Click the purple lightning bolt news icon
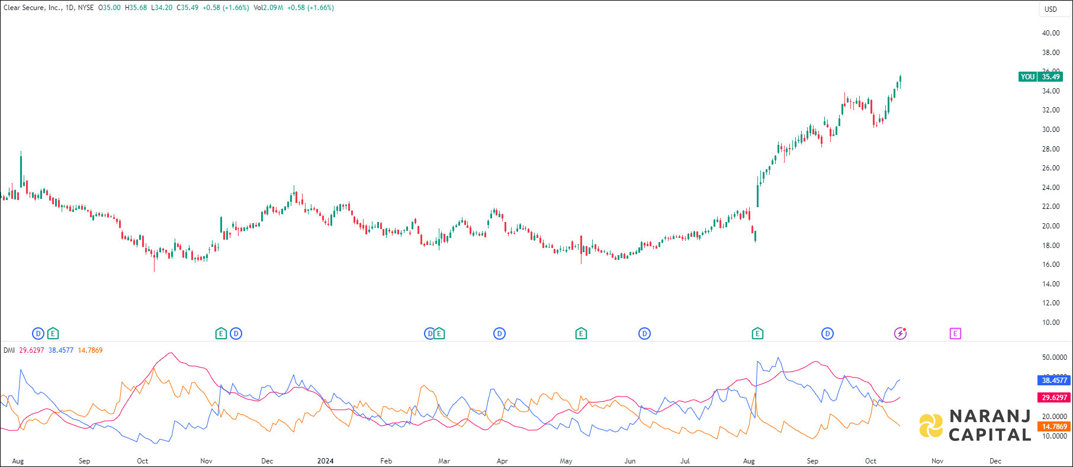 coord(900,334)
